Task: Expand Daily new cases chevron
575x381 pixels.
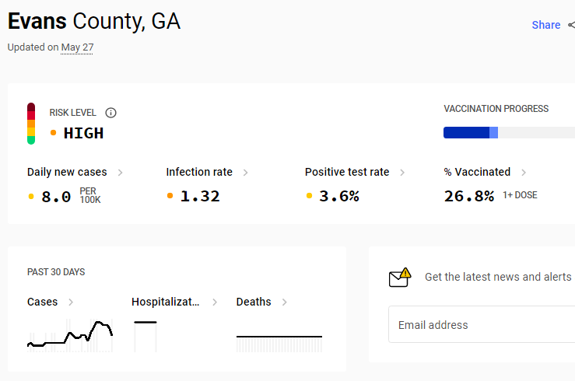Action: coord(120,173)
